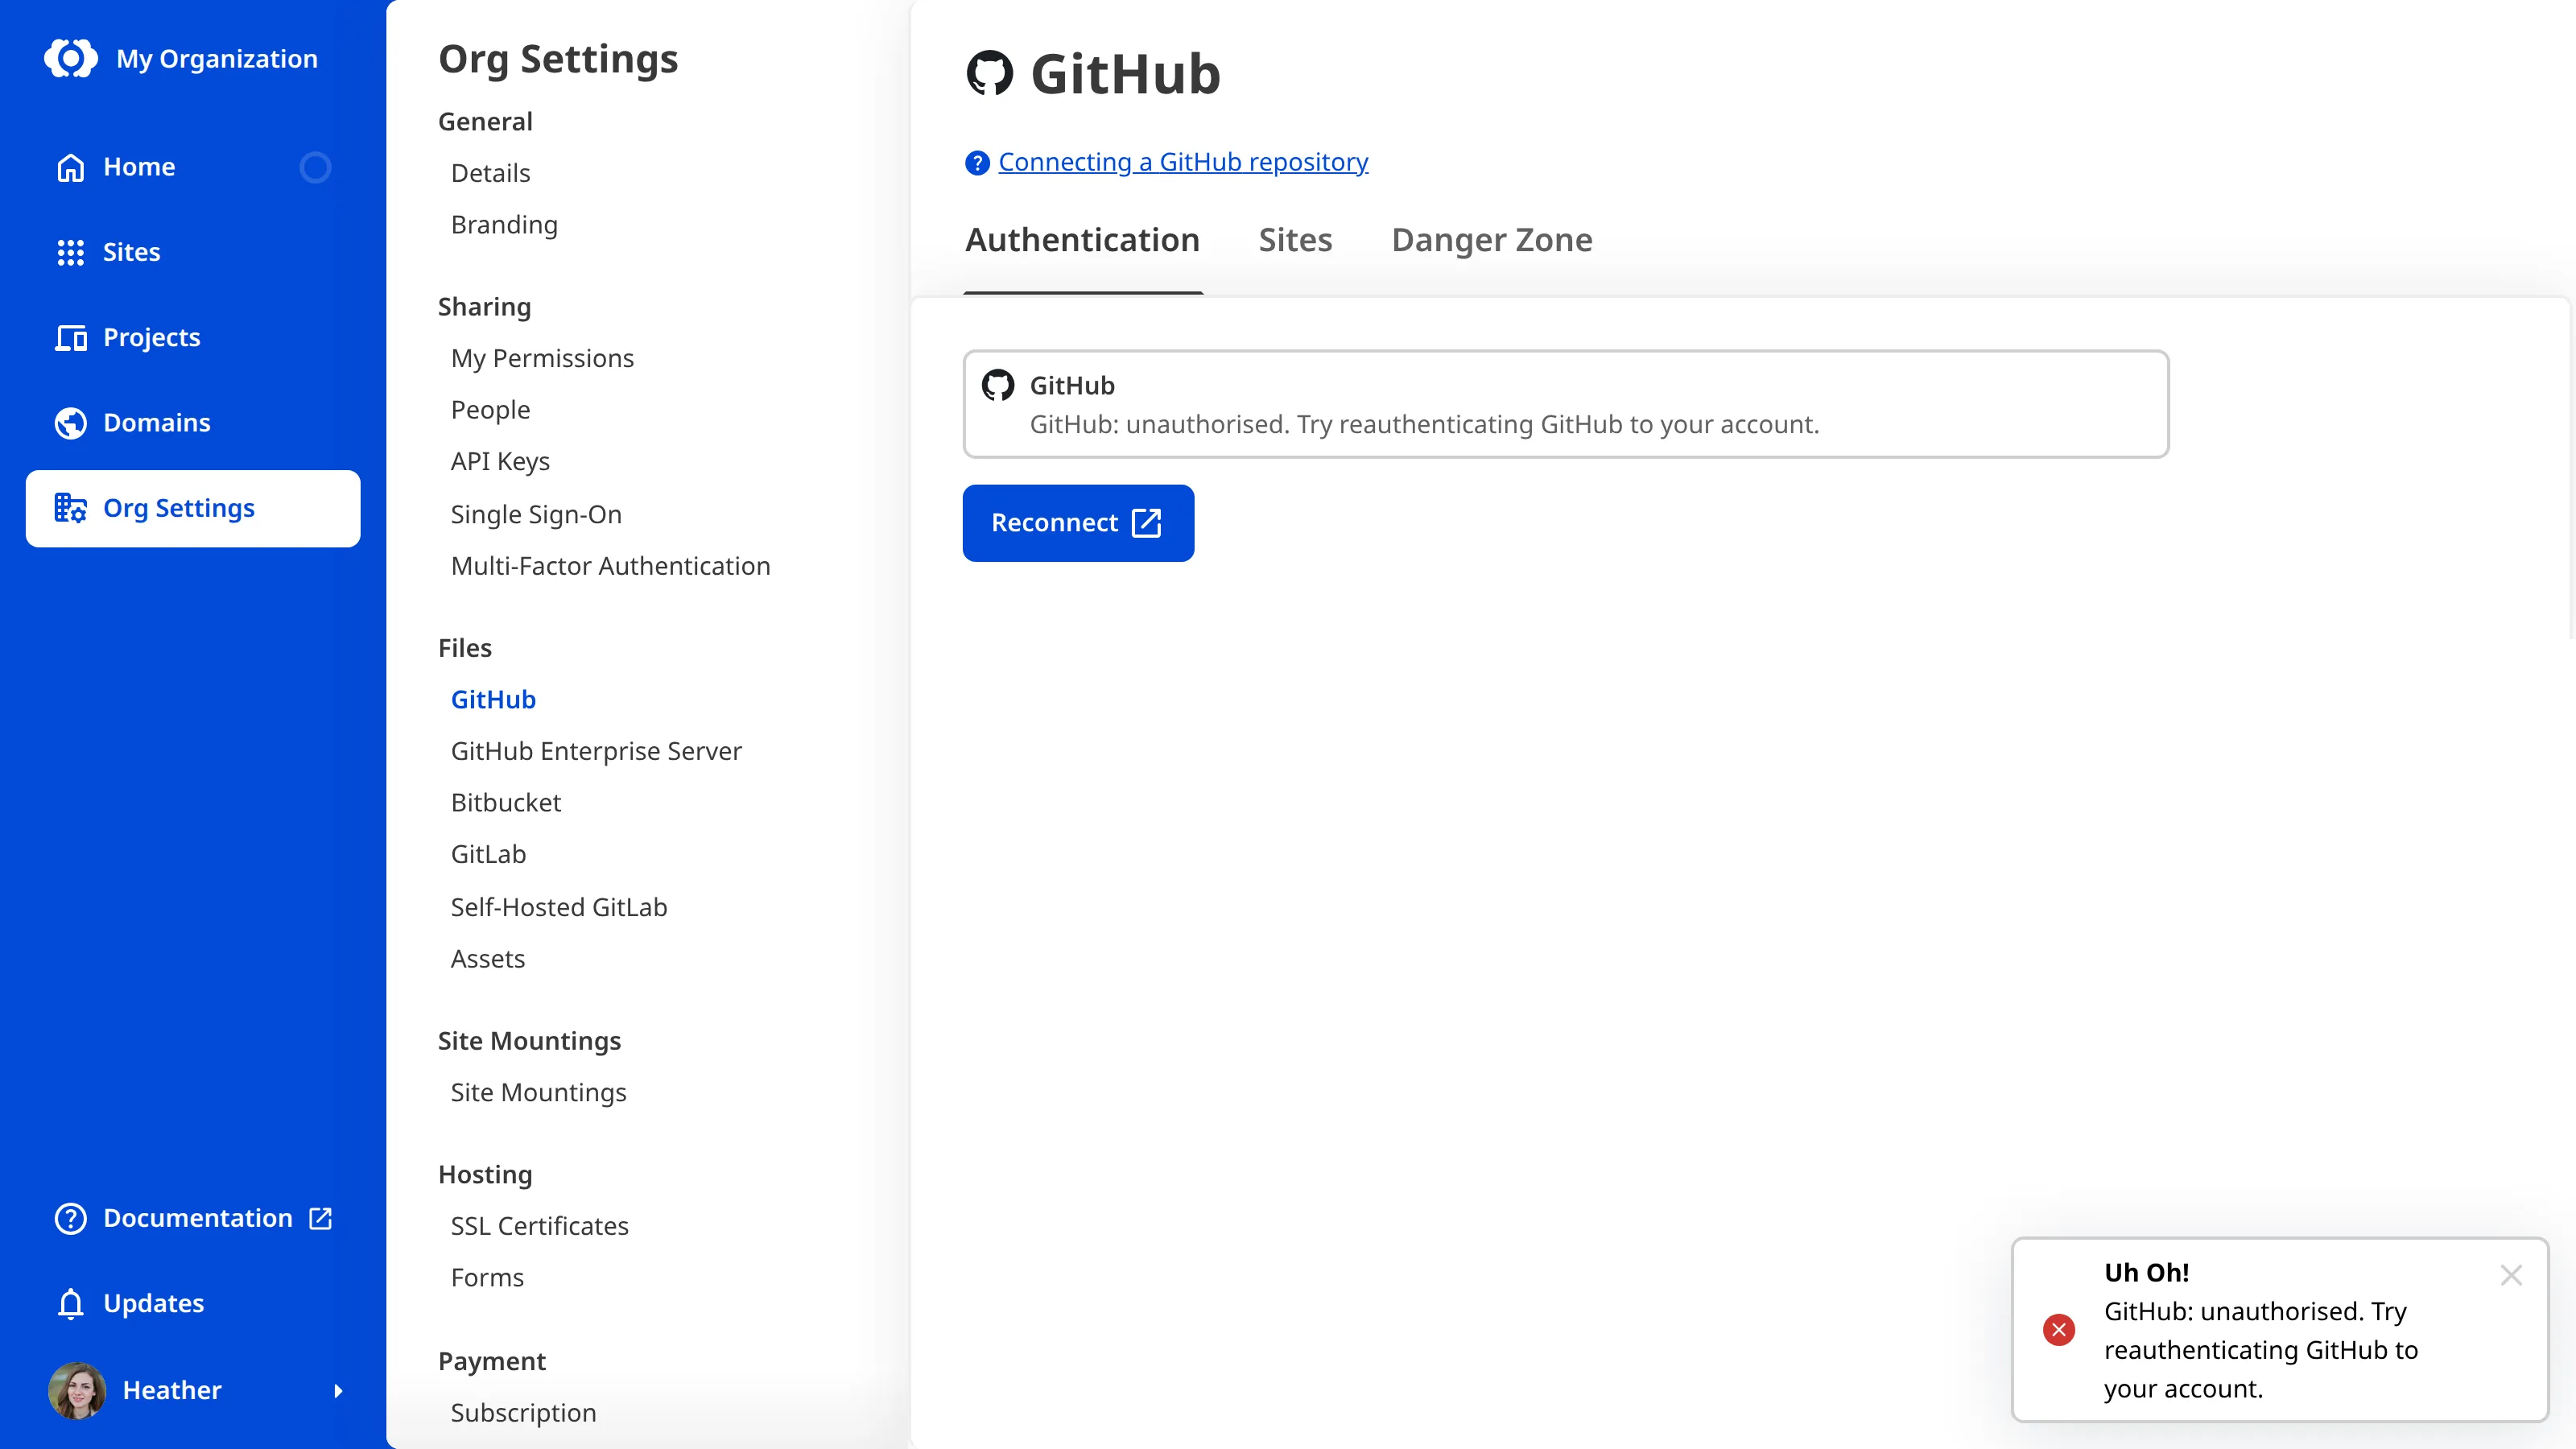Open Forms under Hosting
2576x1449 pixels.
pos(487,1278)
